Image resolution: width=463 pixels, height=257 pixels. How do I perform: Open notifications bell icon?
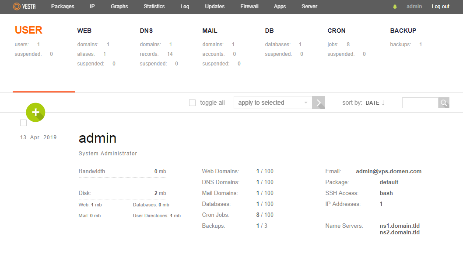pos(395,7)
